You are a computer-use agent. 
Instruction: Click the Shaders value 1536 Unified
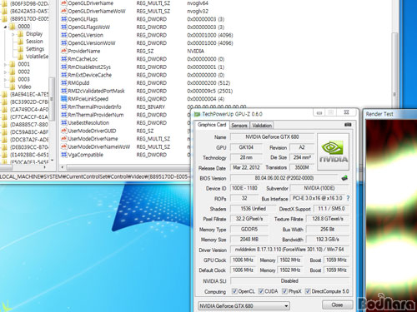pos(253,209)
